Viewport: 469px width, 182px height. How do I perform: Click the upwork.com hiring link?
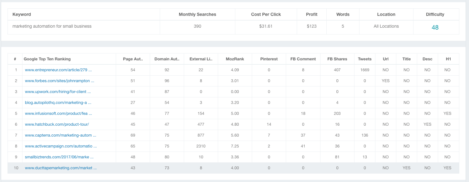tap(58, 92)
